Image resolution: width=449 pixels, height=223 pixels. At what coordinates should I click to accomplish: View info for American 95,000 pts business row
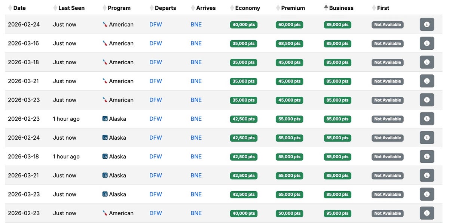[x=427, y=213]
